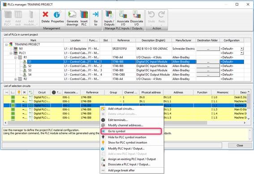Select the S4 module tree row
Image resolution: width=254 pixels, height=174 pixels.
coord(30,75)
